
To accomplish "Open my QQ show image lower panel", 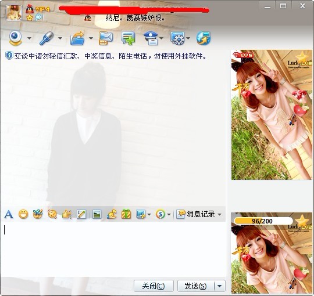I will point(272,253).
